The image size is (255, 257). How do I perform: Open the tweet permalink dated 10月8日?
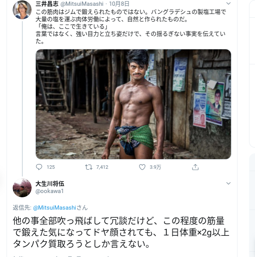[x=119, y=3]
